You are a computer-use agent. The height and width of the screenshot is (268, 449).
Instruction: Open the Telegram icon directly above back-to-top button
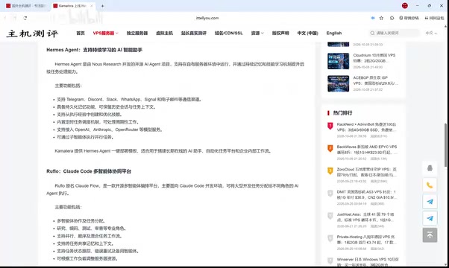pos(430,218)
